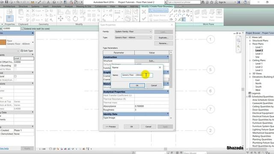Screen dimensions: 274x154
Task: Select the Start-End-Radius Arc draw tool
Action: (x=171, y=15)
